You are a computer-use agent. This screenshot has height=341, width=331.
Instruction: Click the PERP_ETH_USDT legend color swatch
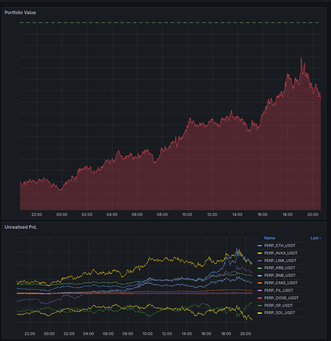(x=260, y=246)
